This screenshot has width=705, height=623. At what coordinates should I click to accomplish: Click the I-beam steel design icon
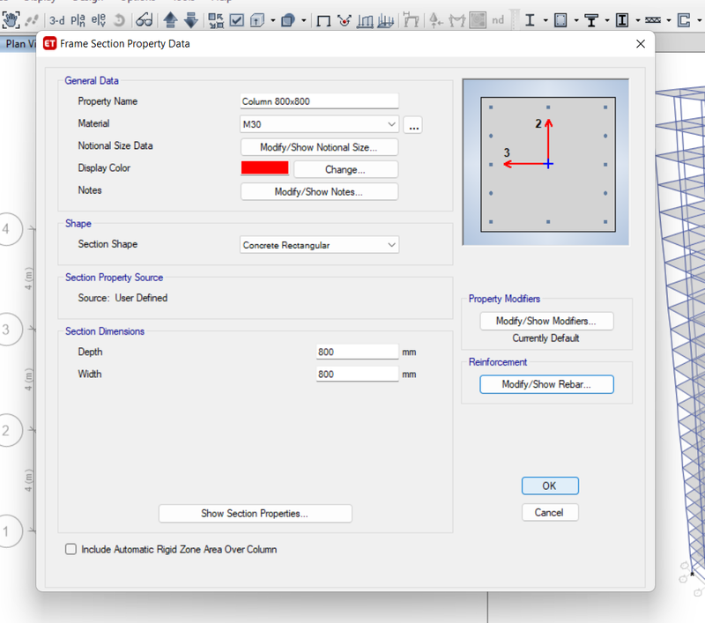click(x=531, y=20)
